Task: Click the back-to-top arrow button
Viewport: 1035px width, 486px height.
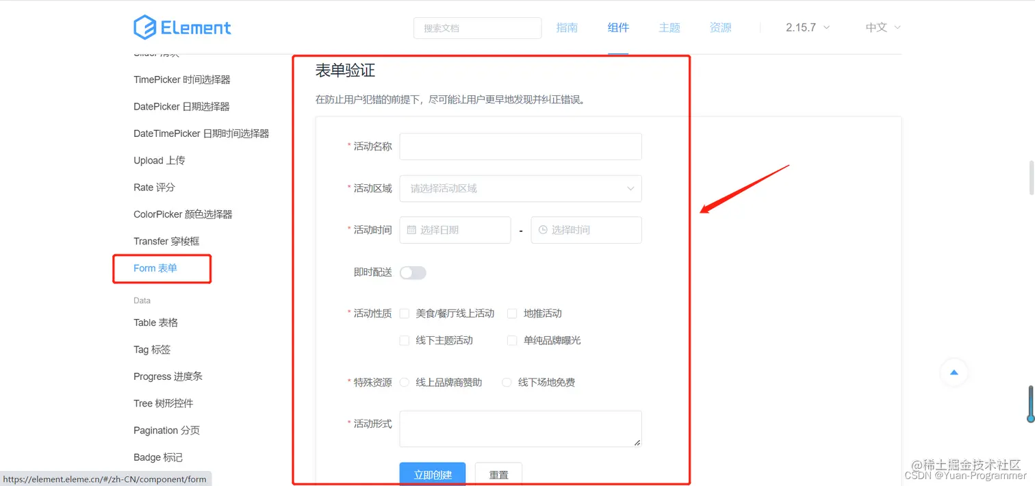Action: (954, 372)
